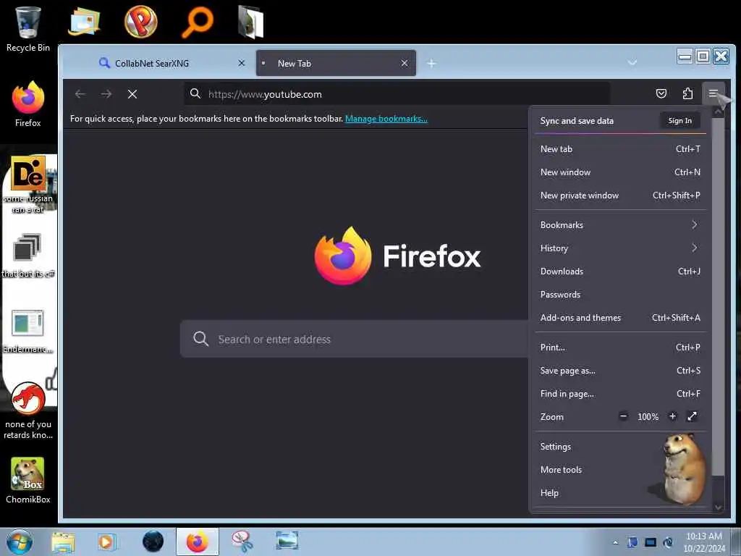Click the monitor tray icon
Viewport: 741px width, 556px height.
[651, 542]
